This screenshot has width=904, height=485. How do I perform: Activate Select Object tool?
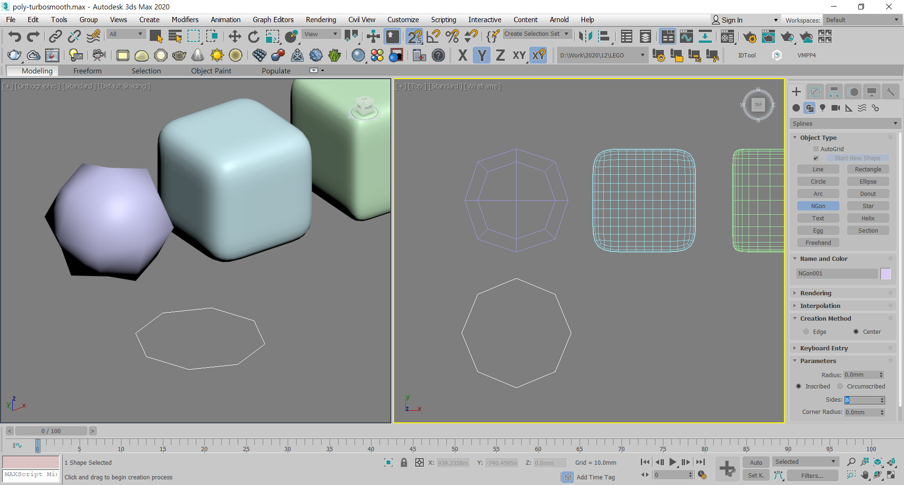(x=156, y=37)
